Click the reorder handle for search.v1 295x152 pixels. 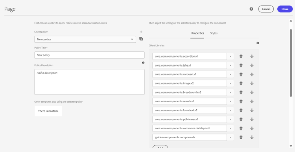coord(252,101)
